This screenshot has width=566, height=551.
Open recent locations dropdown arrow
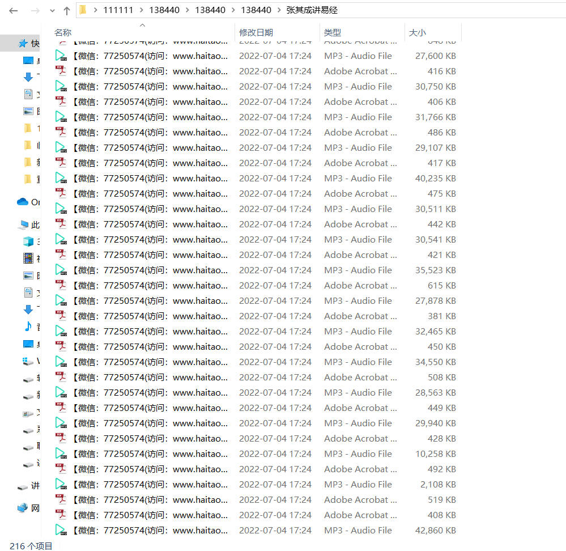(52, 11)
